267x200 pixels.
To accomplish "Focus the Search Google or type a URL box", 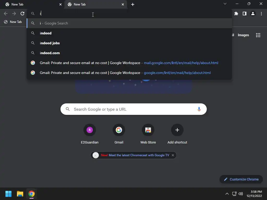I will (133, 109).
